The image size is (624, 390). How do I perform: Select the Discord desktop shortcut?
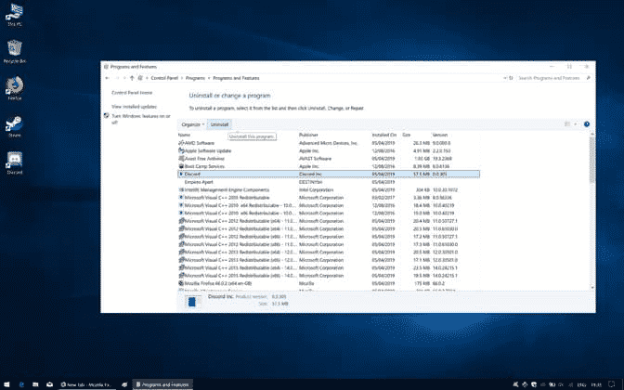point(14,162)
